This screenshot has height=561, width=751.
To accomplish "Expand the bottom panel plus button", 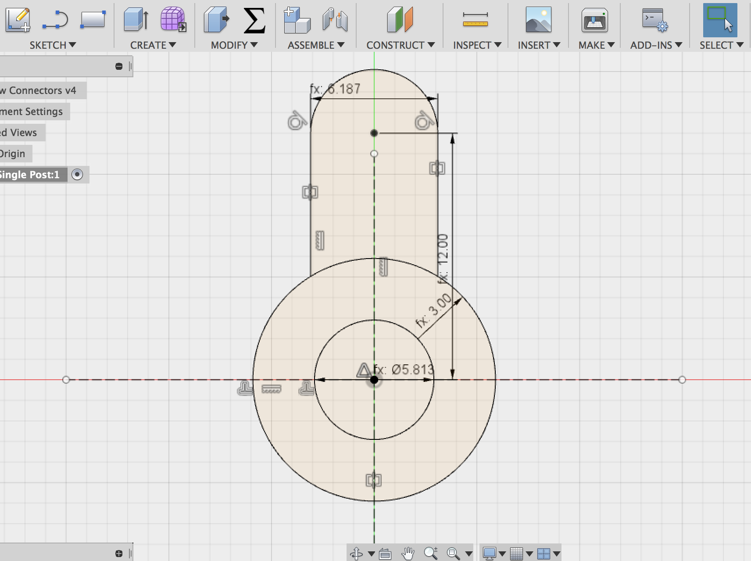I will pyautogui.click(x=119, y=554).
